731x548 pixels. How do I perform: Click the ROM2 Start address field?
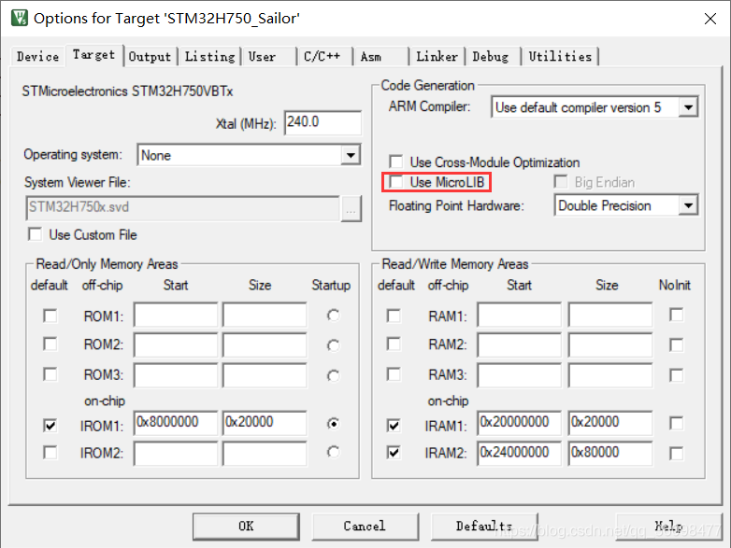pos(176,345)
